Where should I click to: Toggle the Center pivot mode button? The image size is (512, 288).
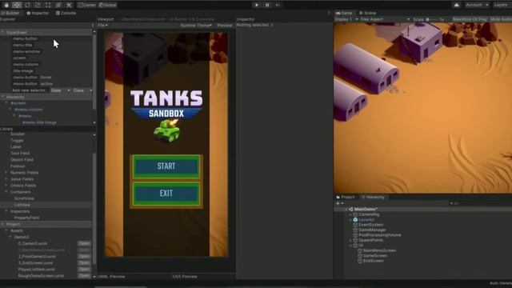coord(87,5)
